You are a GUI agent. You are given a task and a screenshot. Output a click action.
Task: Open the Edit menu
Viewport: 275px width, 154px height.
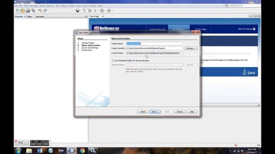[21, 6]
